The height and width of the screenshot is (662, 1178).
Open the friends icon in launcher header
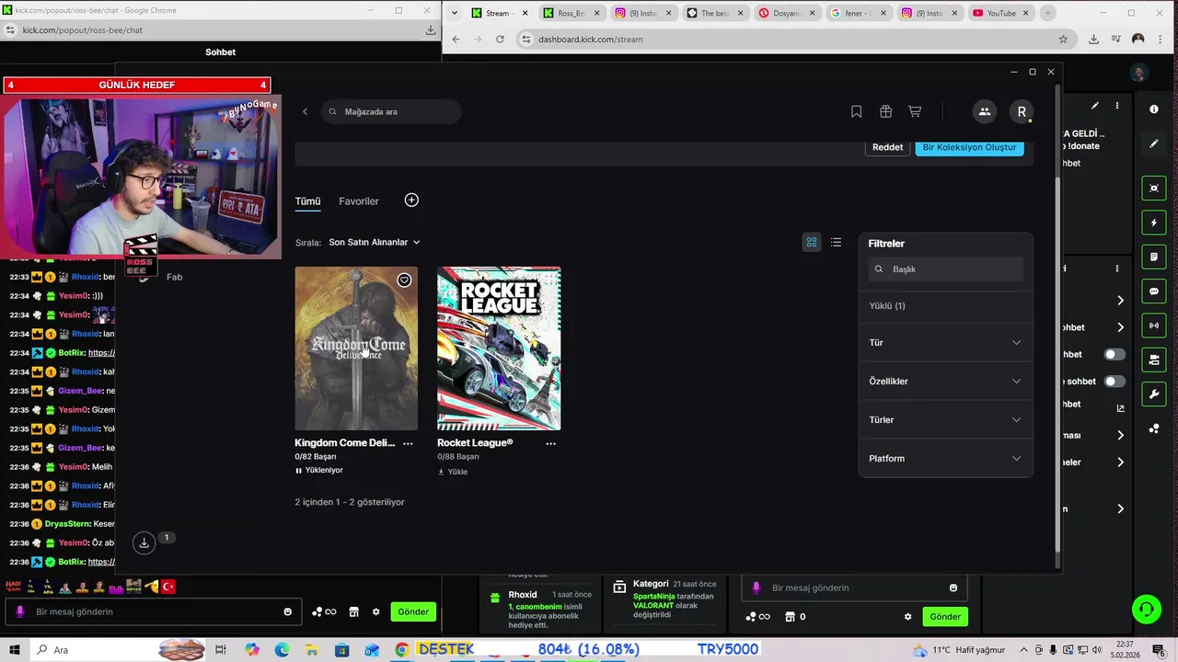tap(984, 111)
